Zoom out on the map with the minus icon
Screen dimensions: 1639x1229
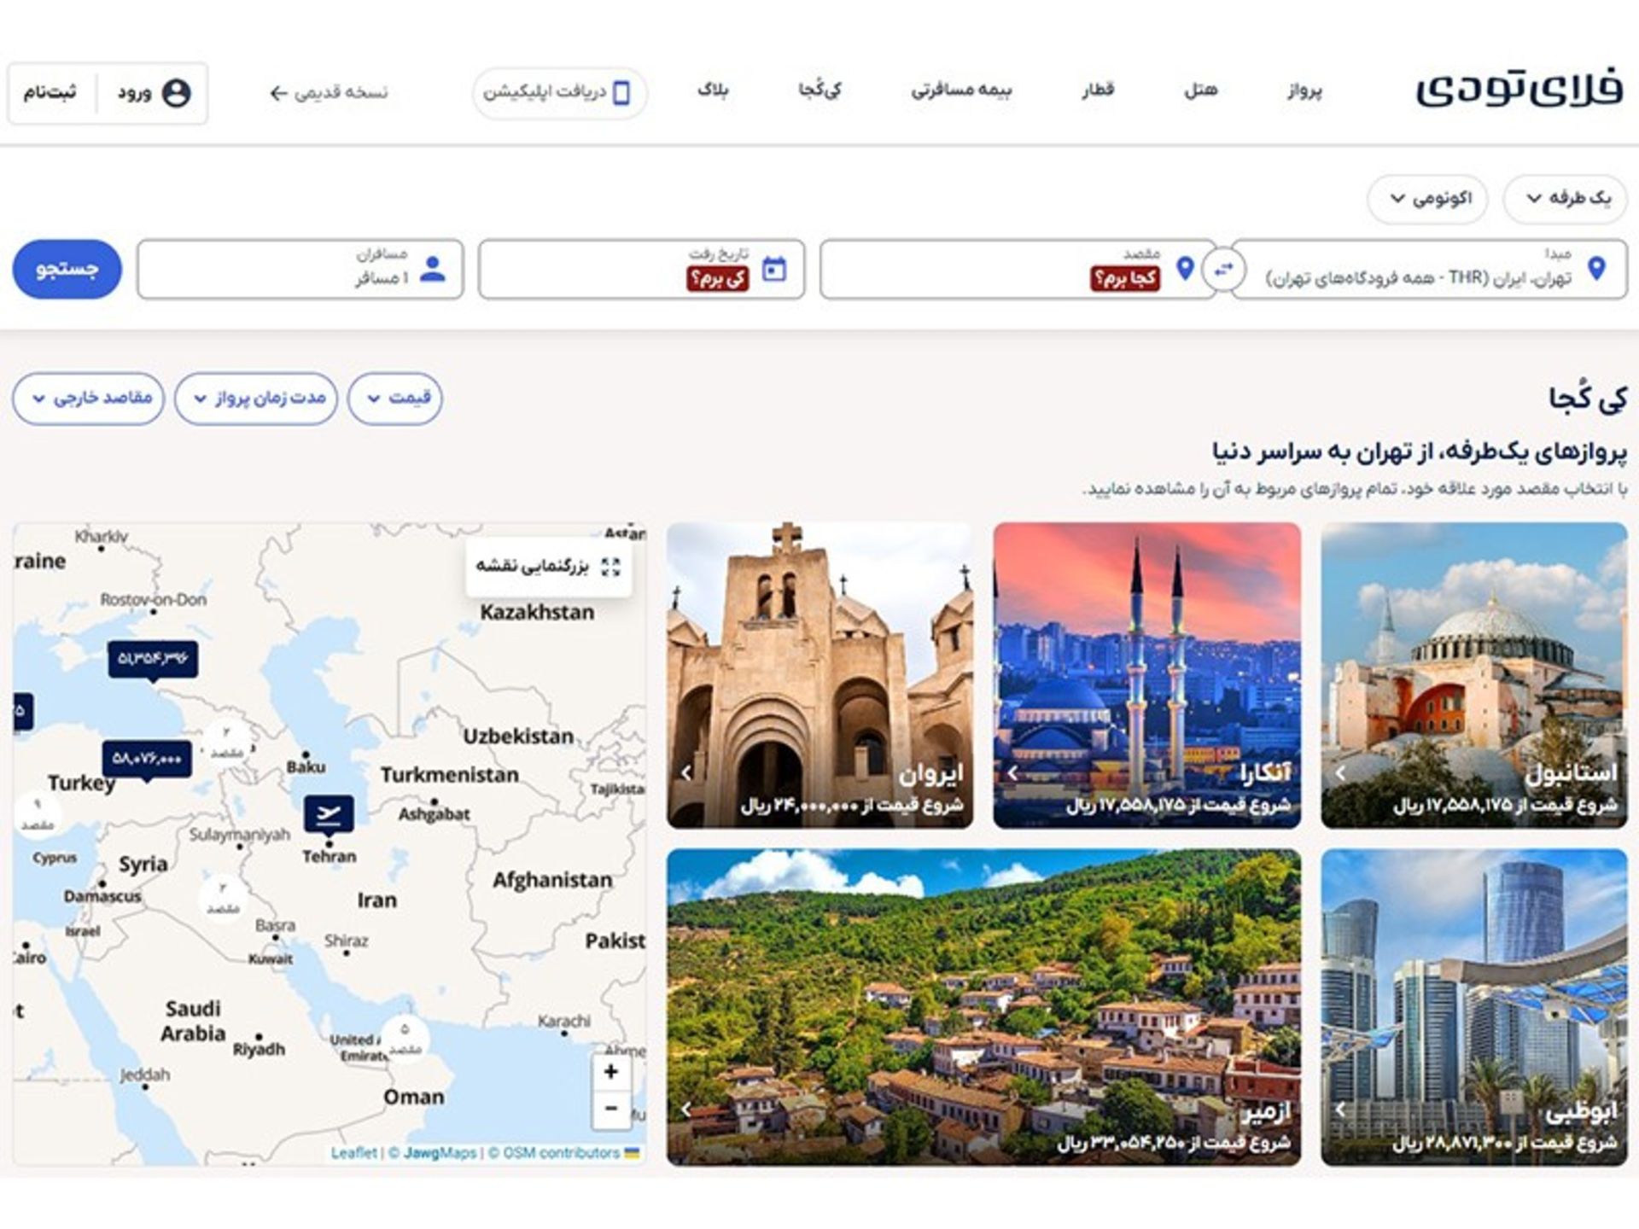pos(610,1110)
